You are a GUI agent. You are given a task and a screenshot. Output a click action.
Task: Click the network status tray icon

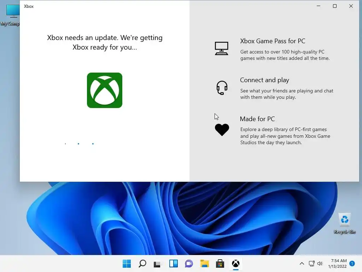pos(312,263)
